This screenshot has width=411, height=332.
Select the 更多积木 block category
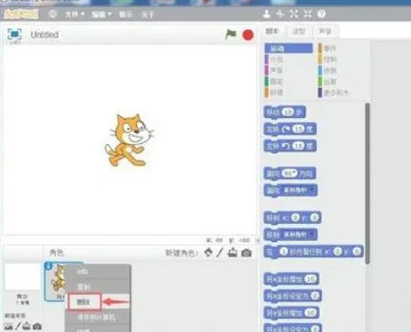(x=341, y=92)
